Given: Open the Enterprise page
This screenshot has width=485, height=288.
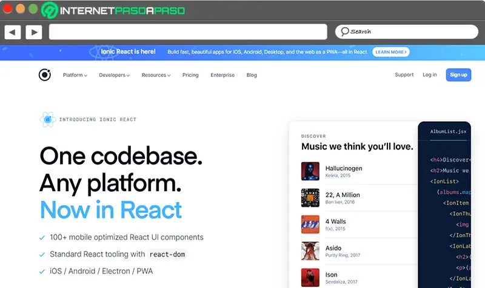Looking at the screenshot, I should click(222, 75).
